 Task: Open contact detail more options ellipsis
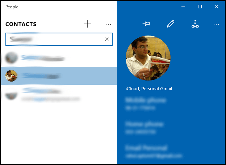(x=216, y=24)
